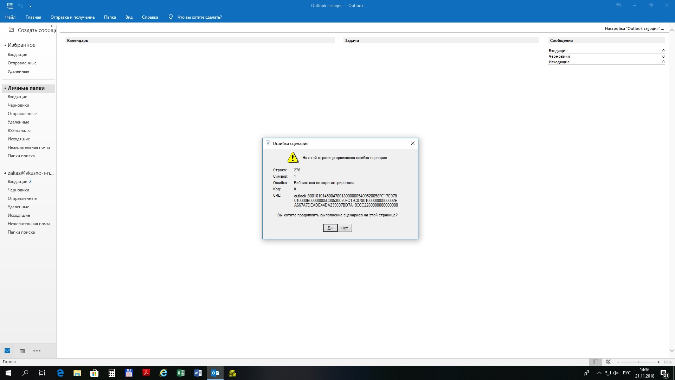Click the 'Что вы хотите сделать?' search field
This screenshot has width=675, height=380.
click(x=200, y=17)
